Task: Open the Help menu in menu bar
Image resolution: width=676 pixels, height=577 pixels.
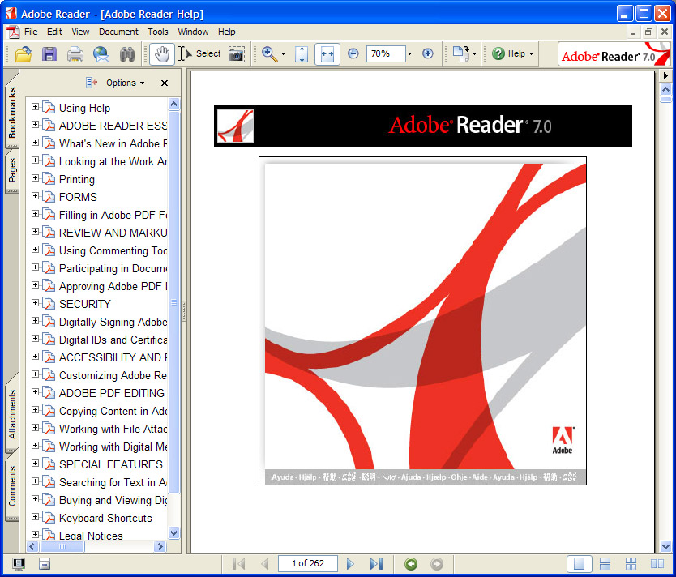Action: click(x=226, y=32)
